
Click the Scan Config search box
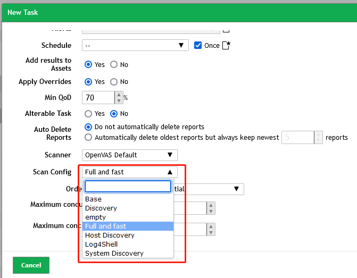pos(128,187)
